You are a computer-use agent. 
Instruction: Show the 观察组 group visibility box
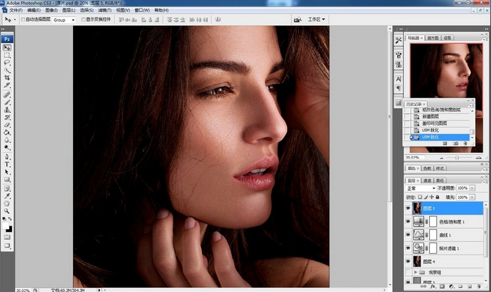click(408, 272)
